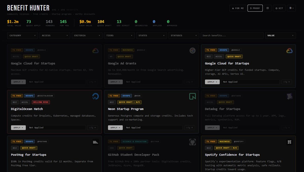
Task: Click the @POSTHOG vendor tag
Action: click(42, 141)
